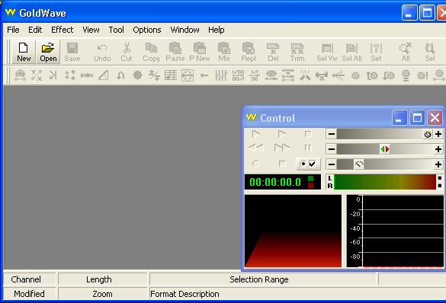The height and width of the screenshot is (303, 446).
Task: Click the balance slider green-red knob
Action: click(384, 149)
